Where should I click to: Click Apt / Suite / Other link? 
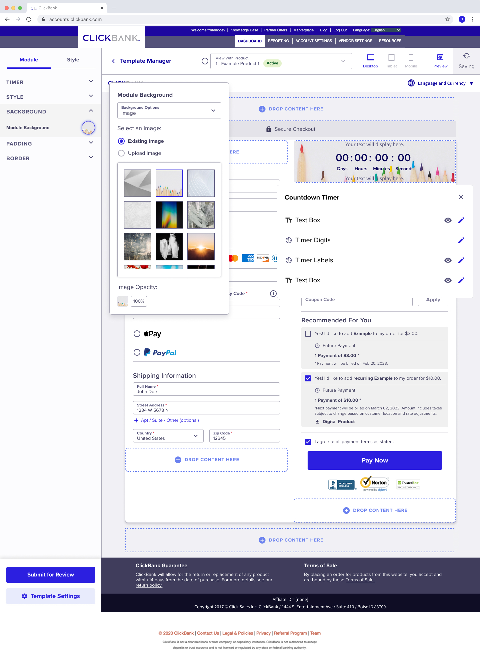167,420
